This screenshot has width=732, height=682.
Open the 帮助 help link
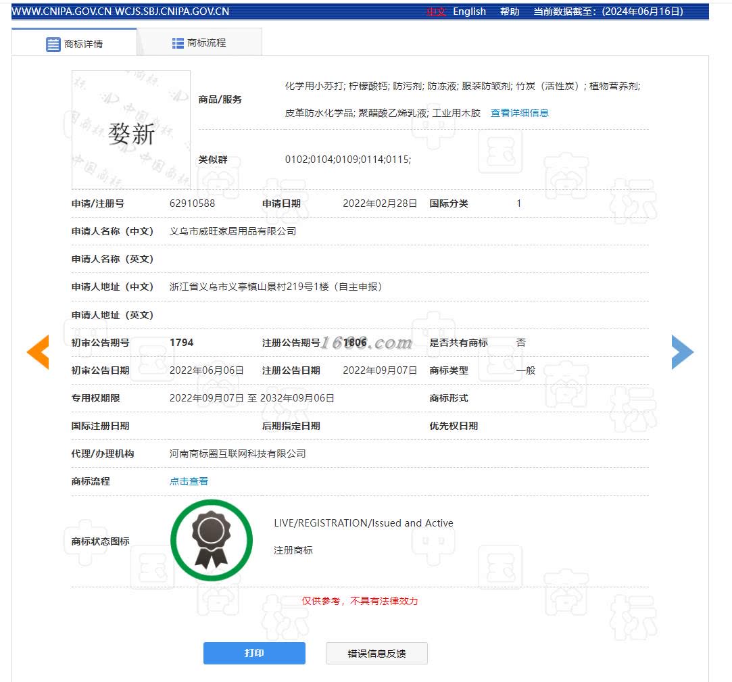click(510, 11)
